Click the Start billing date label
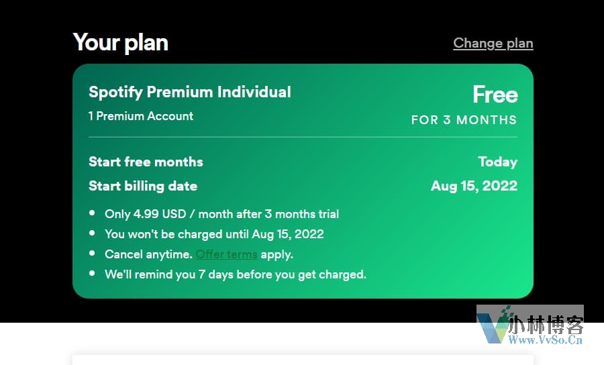Viewport: 604px width, 365px height. [143, 186]
